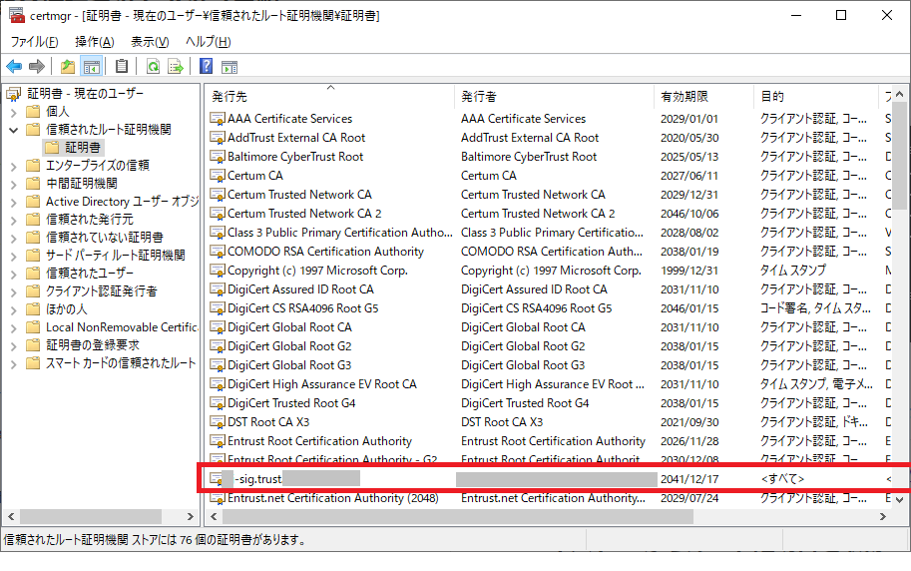The width and height of the screenshot is (911, 571).
Task: Expand the クライアント認証発行者 node
Action: [x=14, y=291]
